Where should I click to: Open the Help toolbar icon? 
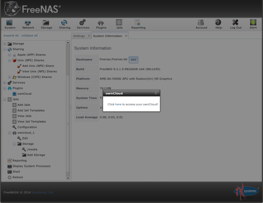(218, 22)
